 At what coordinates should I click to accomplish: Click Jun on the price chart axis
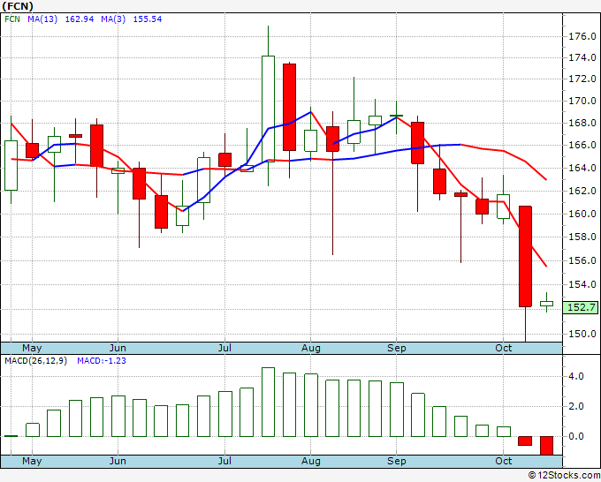(118, 348)
